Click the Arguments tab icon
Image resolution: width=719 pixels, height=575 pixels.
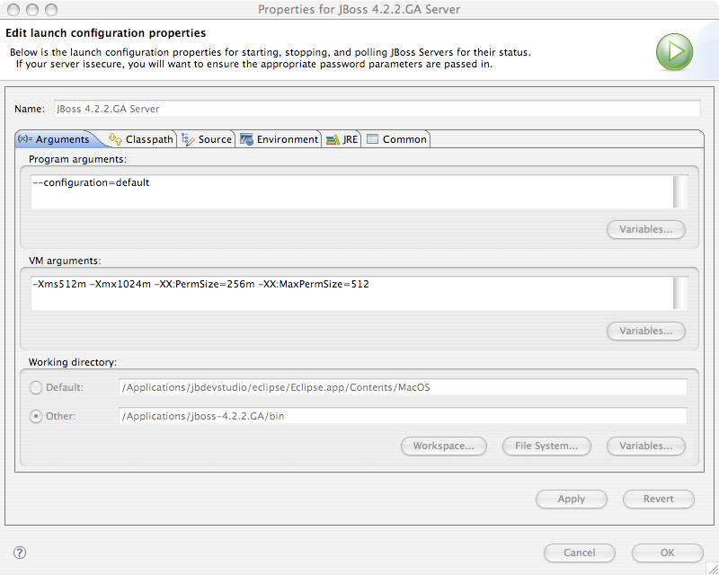coord(25,139)
